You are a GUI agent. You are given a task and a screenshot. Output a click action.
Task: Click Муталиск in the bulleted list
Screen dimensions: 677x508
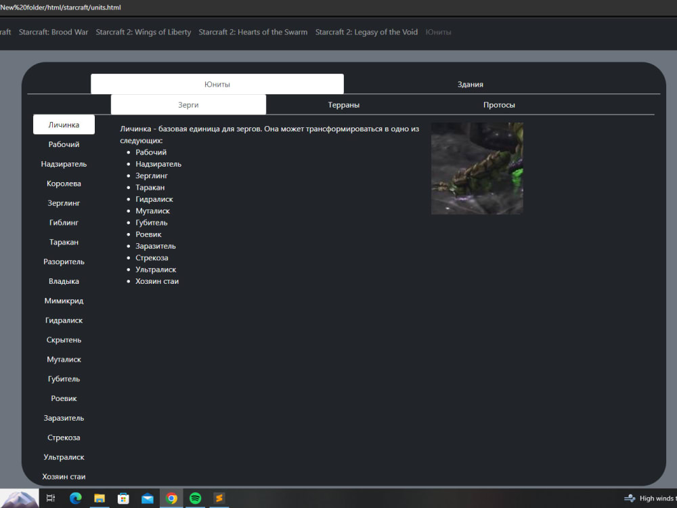(153, 211)
